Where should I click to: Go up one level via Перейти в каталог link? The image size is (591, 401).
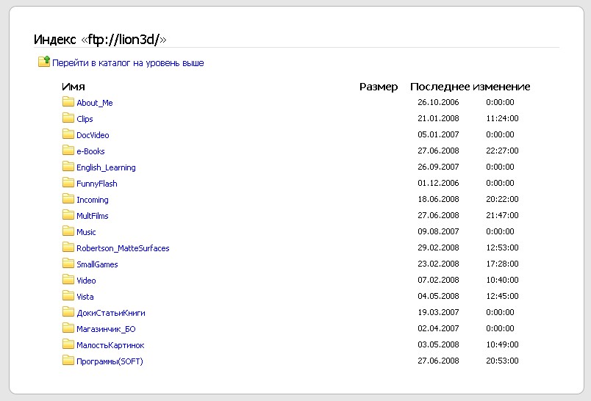pos(128,63)
